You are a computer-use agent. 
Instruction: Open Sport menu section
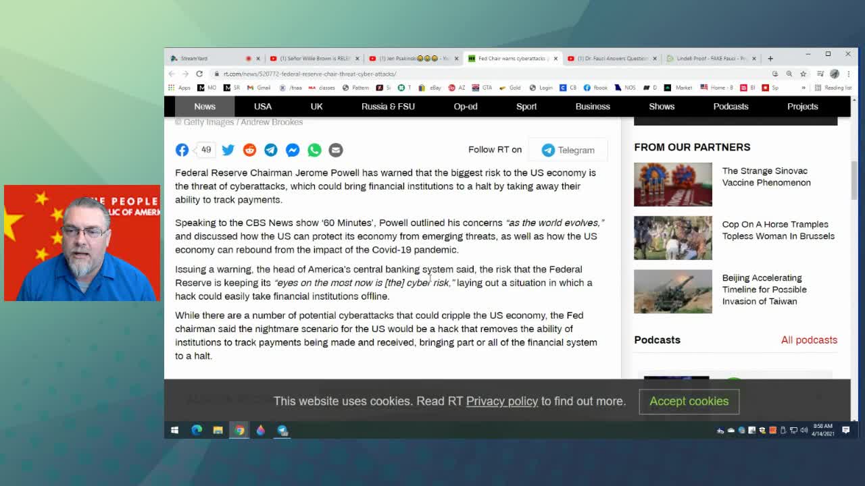[x=526, y=106]
